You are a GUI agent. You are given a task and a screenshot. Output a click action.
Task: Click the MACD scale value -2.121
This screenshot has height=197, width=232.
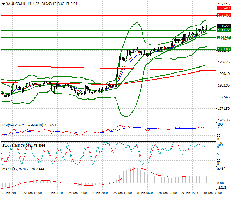(x=222, y=188)
